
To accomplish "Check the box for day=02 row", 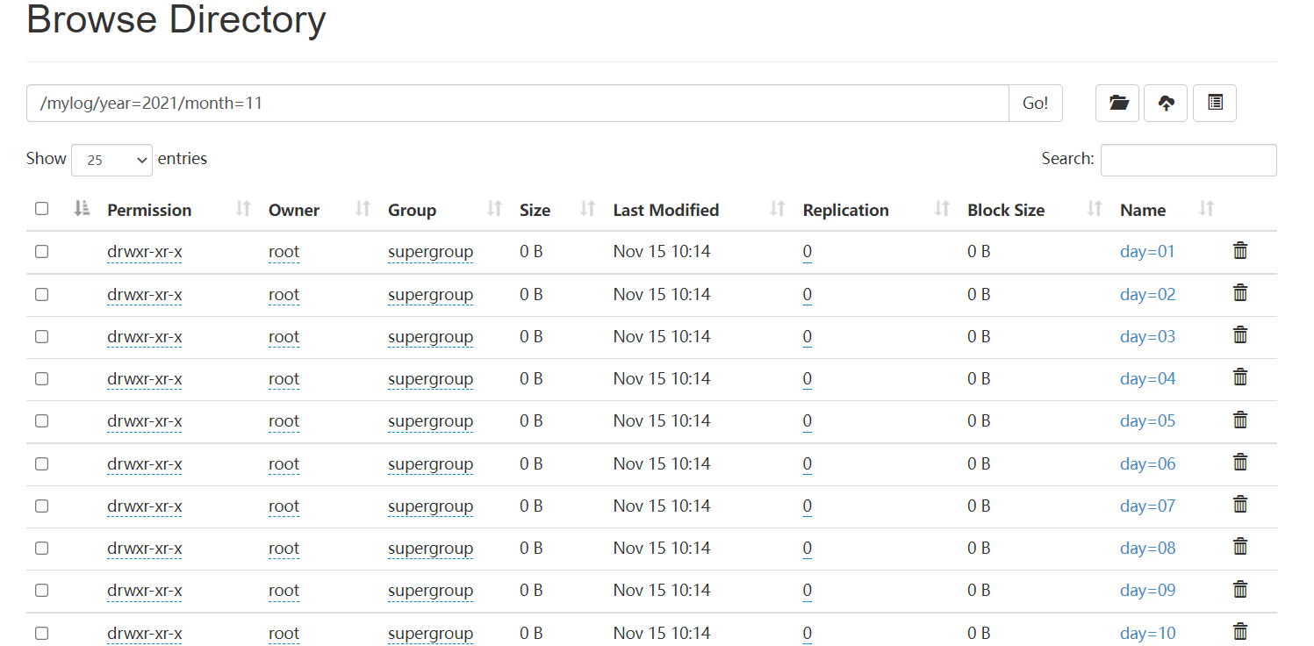I will click(41, 294).
